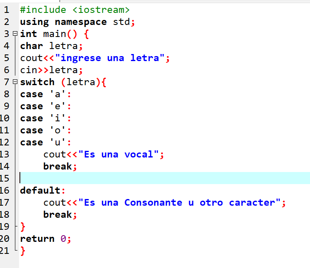The image size is (310, 268).
Task: Click case 'u': on line 12
Action: tap(46, 143)
